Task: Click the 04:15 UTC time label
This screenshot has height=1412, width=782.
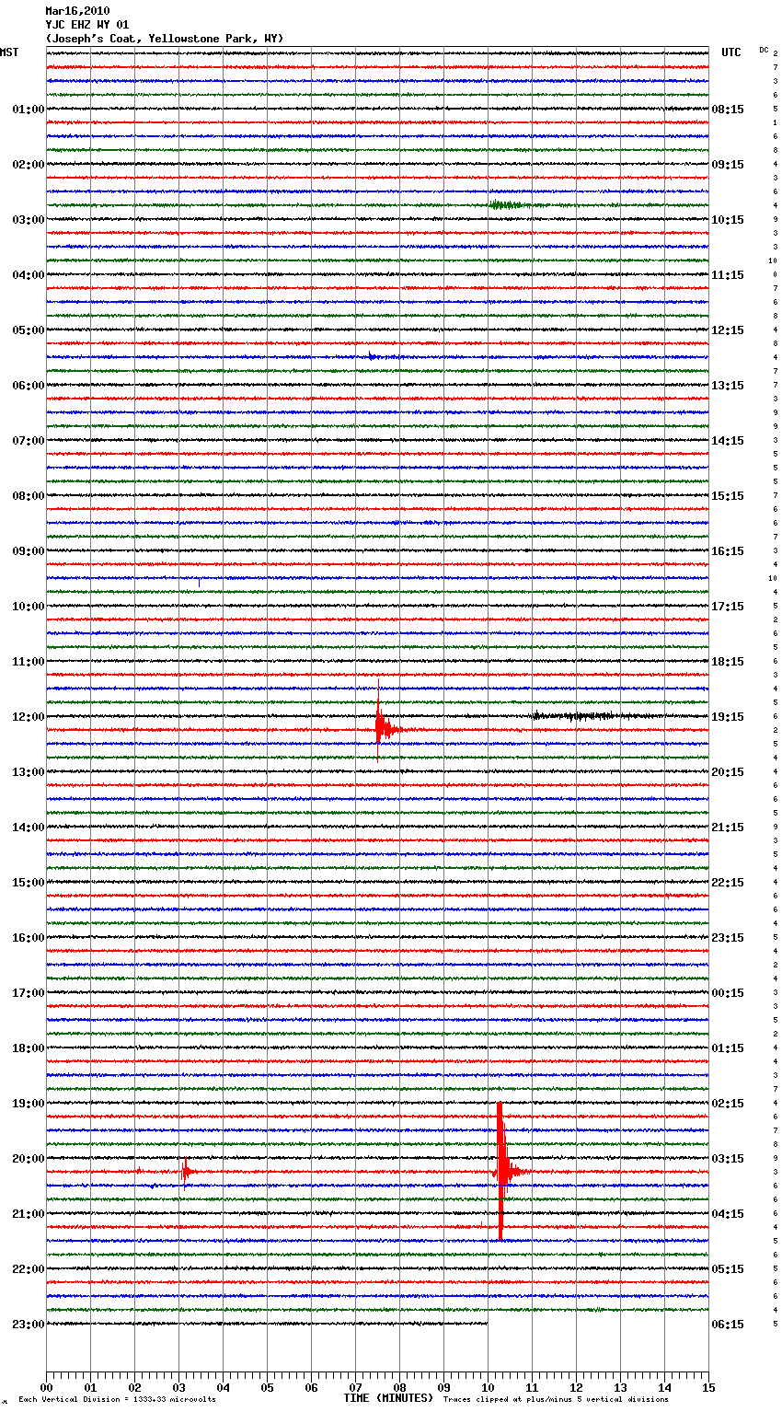Action: click(728, 1214)
